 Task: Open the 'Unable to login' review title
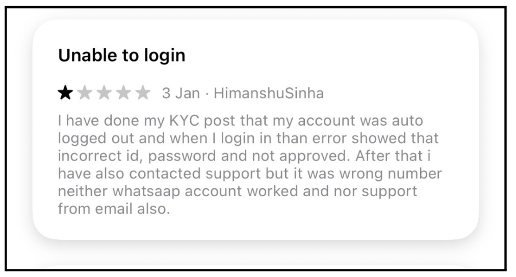click(122, 55)
